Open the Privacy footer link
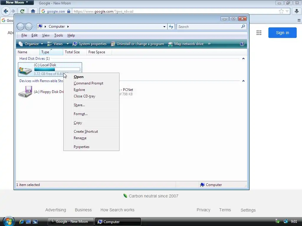 tap(203, 210)
